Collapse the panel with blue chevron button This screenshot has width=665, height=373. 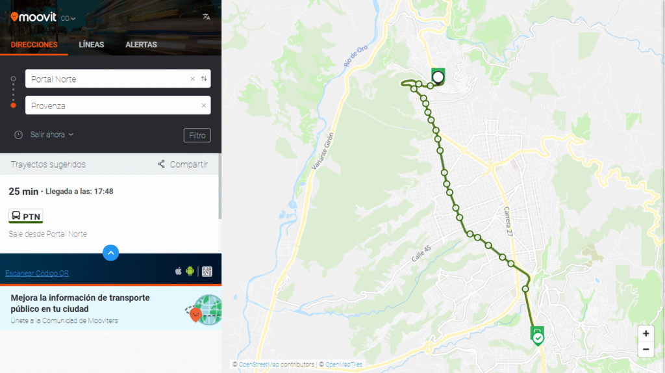pos(110,253)
